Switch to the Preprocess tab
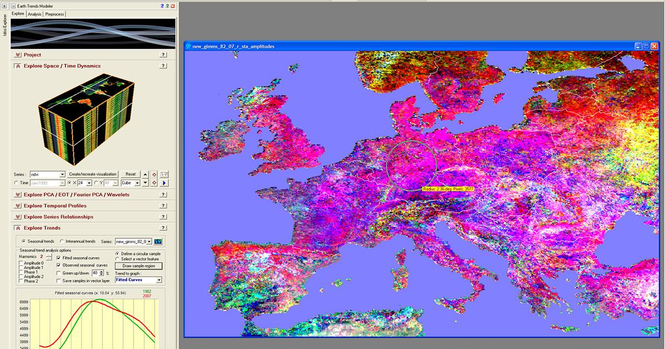The height and width of the screenshot is (349, 665). pyautogui.click(x=54, y=13)
